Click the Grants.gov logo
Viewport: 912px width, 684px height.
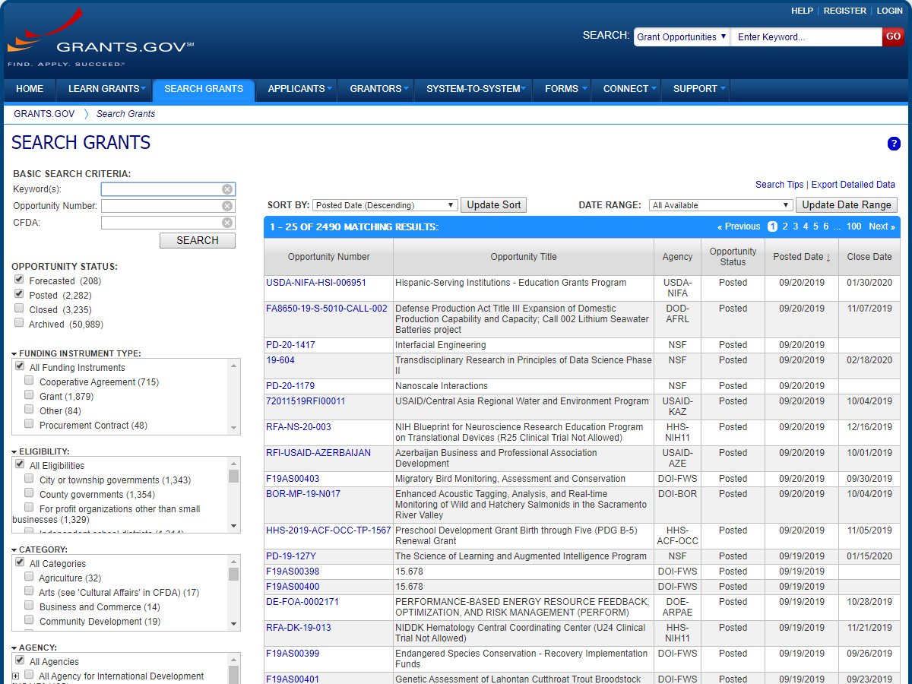[99, 36]
